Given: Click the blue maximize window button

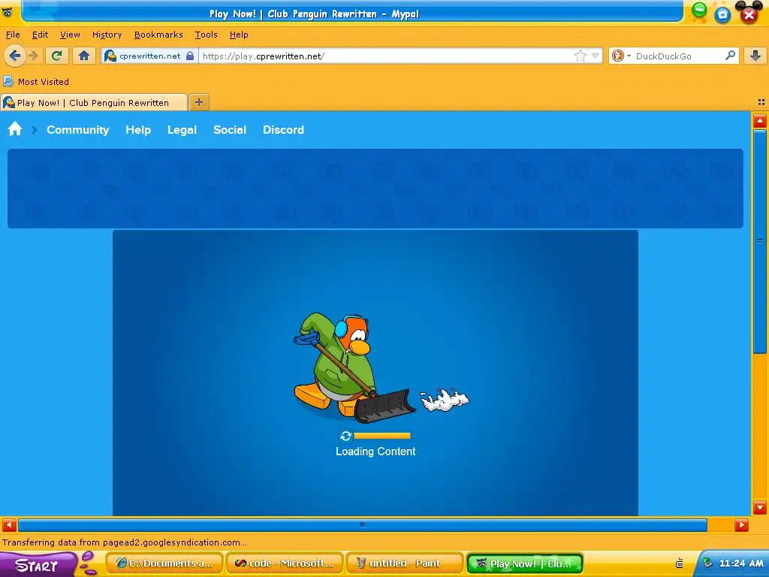Looking at the screenshot, I should (x=722, y=15).
